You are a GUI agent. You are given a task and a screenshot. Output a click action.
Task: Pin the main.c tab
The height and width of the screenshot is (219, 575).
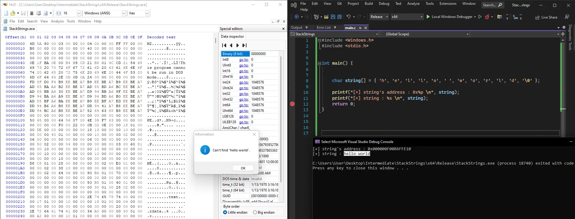pyautogui.click(x=360, y=28)
